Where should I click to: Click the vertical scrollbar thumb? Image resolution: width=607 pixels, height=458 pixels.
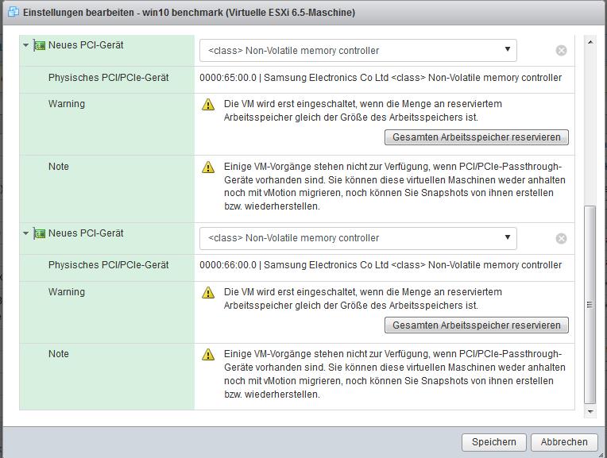pyautogui.click(x=590, y=305)
